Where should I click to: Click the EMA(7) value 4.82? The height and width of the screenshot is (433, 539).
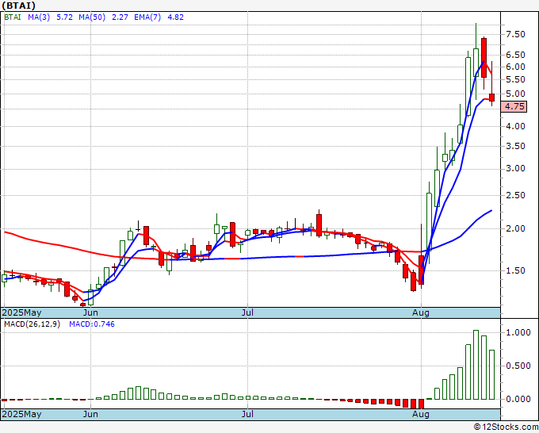click(x=176, y=17)
